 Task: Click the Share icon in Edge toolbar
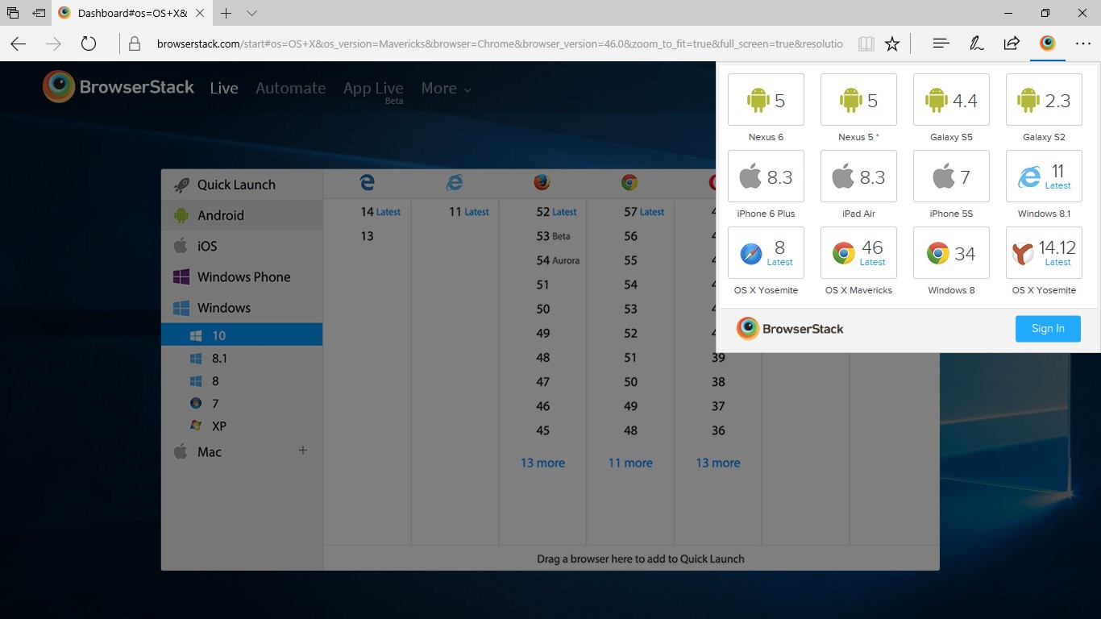(x=1012, y=44)
